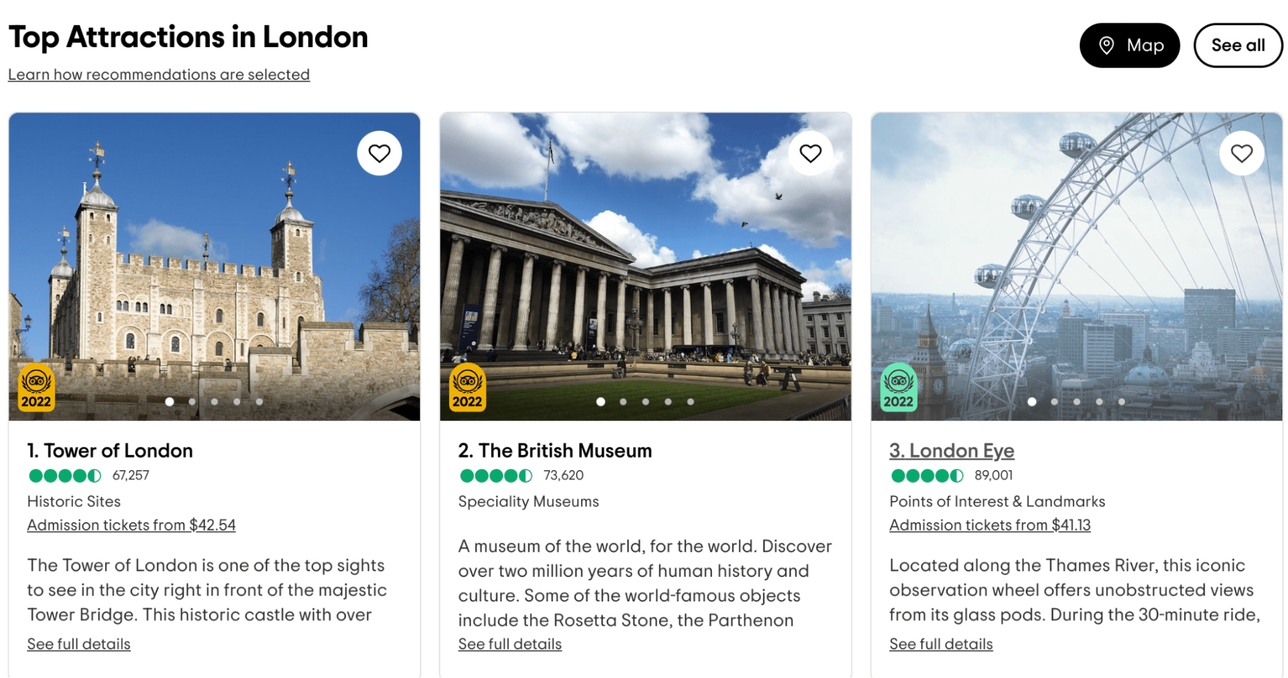Click the rating bubbles under London Eye
Image resolution: width=1288 pixels, height=678 pixels.
[928, 476]
